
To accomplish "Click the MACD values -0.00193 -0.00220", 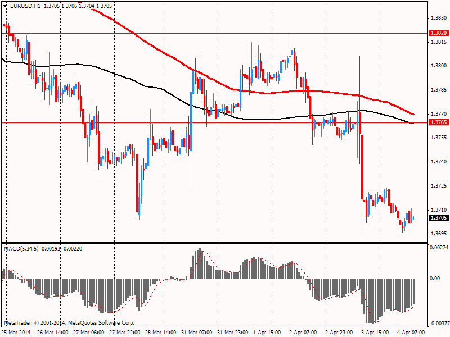I will tap(61, 249).
